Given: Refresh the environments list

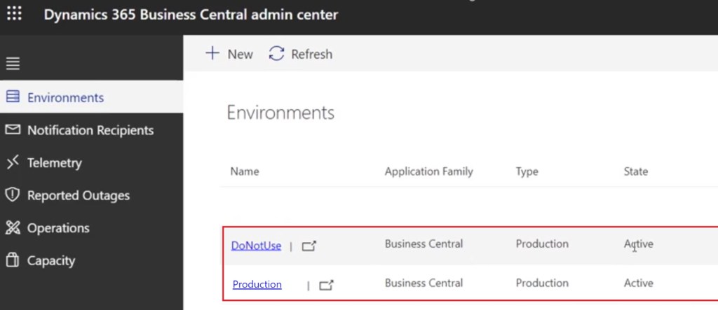Looking at the screenshot, I should tap(301, 54).
